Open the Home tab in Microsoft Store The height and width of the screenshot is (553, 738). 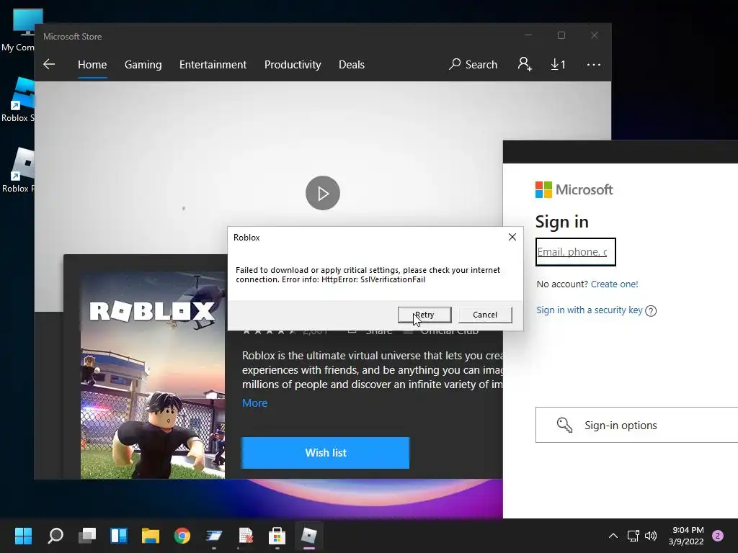(92, 64)
